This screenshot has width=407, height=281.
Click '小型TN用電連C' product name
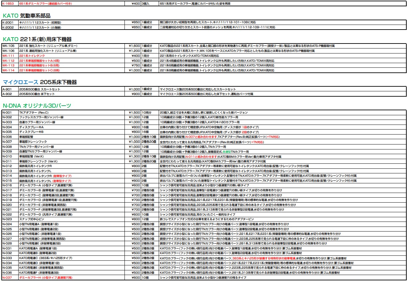point(29,234)
